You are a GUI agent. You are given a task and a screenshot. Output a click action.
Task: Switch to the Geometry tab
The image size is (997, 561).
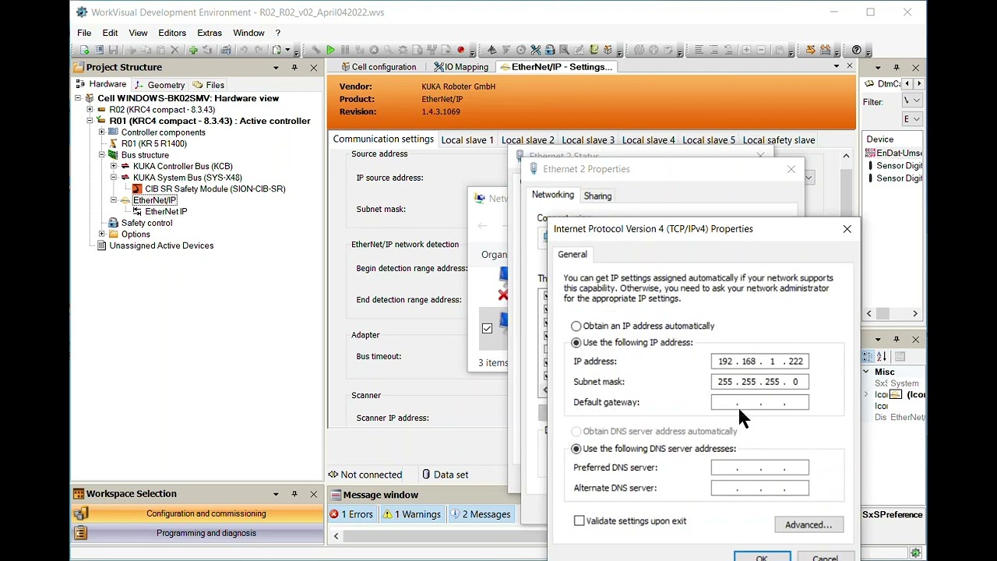pos(160,85)
